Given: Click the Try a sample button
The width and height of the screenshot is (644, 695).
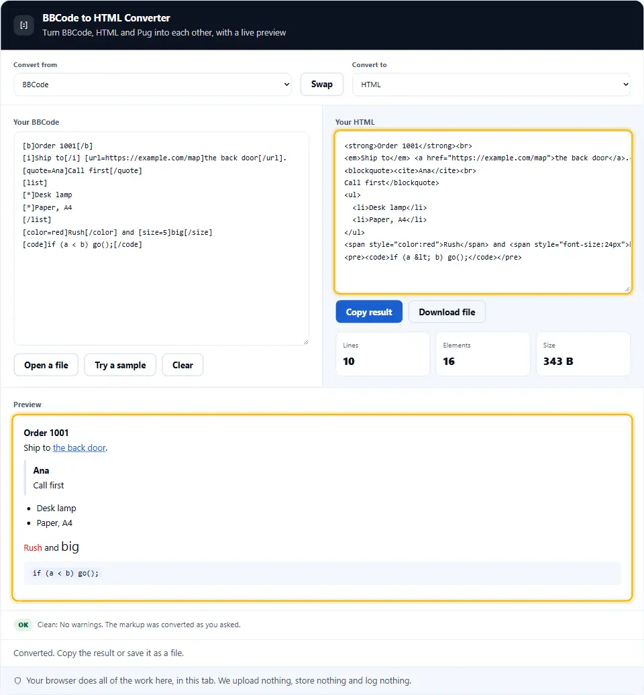Looking at the screenshot, I should tap(120, 365).
